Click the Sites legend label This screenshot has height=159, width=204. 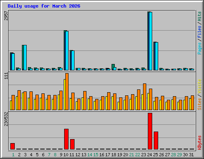[x=200, y=104]
